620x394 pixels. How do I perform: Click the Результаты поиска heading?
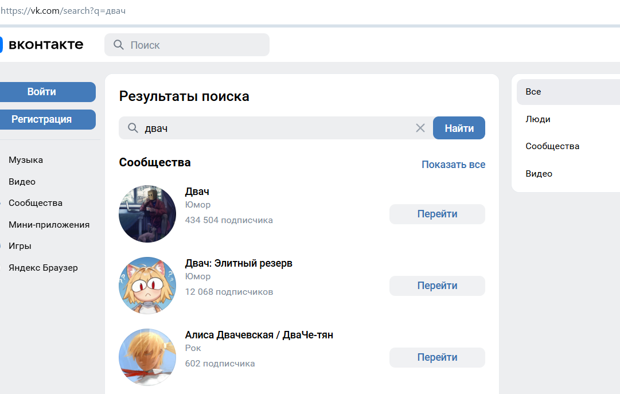184,96
